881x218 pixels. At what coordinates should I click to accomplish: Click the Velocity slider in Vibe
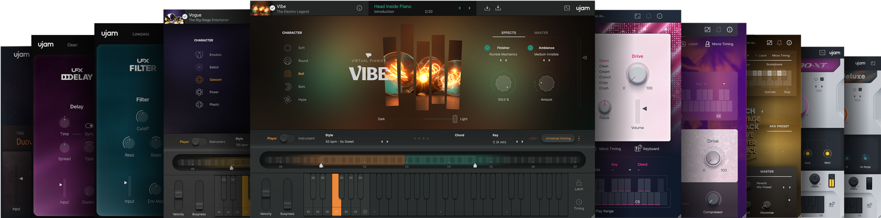[x=266, y=194]
